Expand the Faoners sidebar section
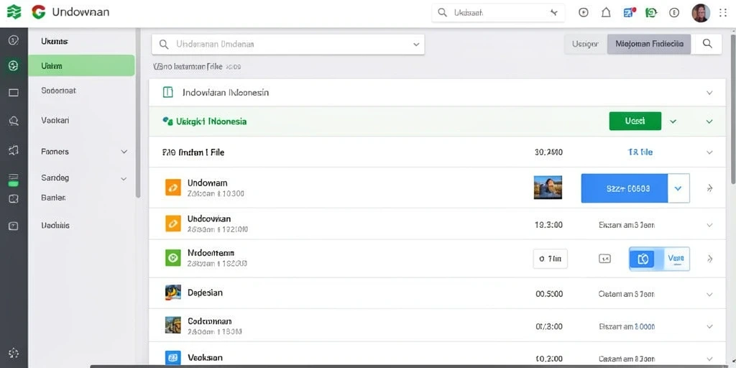 [x=124, y=152]
